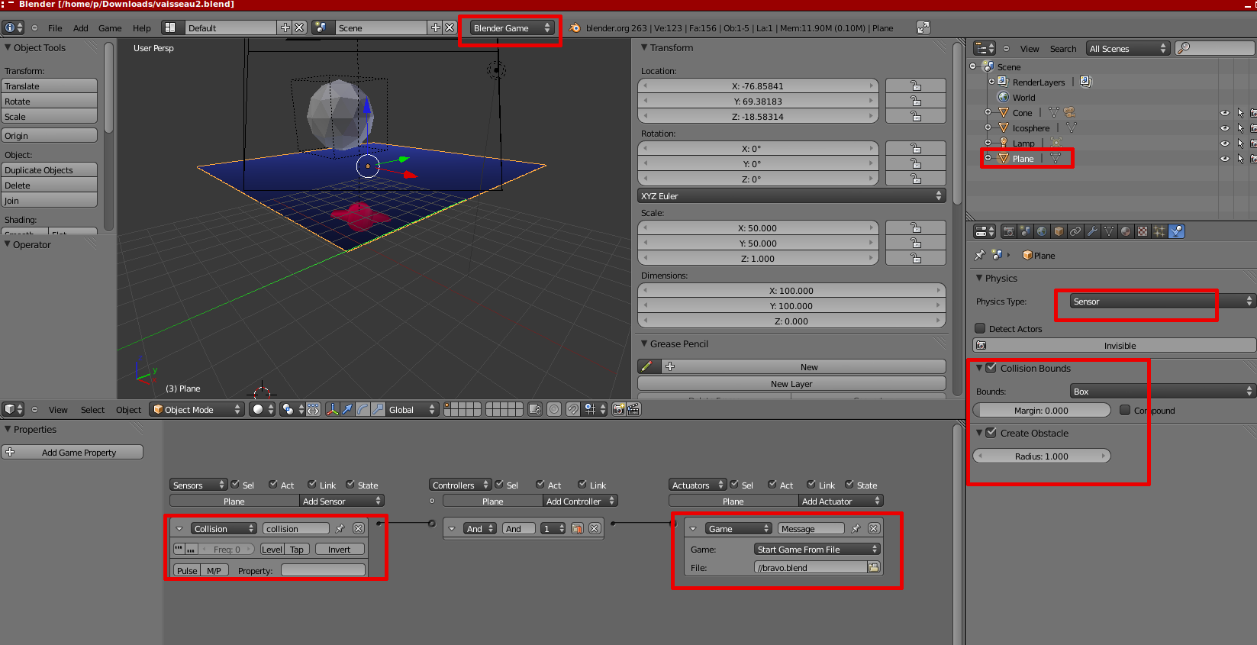Viewport: 1257px width, 645px height.
Task: Browse for bravo.blend with folder icon
Action: tap(874, 567)
